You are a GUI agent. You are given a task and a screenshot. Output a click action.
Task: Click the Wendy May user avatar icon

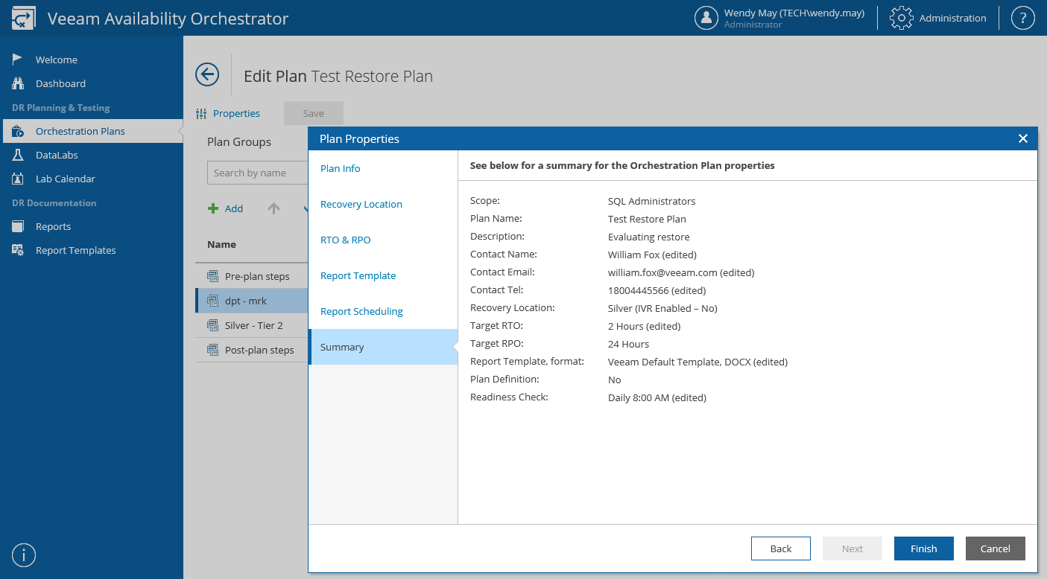click(706, 18)
